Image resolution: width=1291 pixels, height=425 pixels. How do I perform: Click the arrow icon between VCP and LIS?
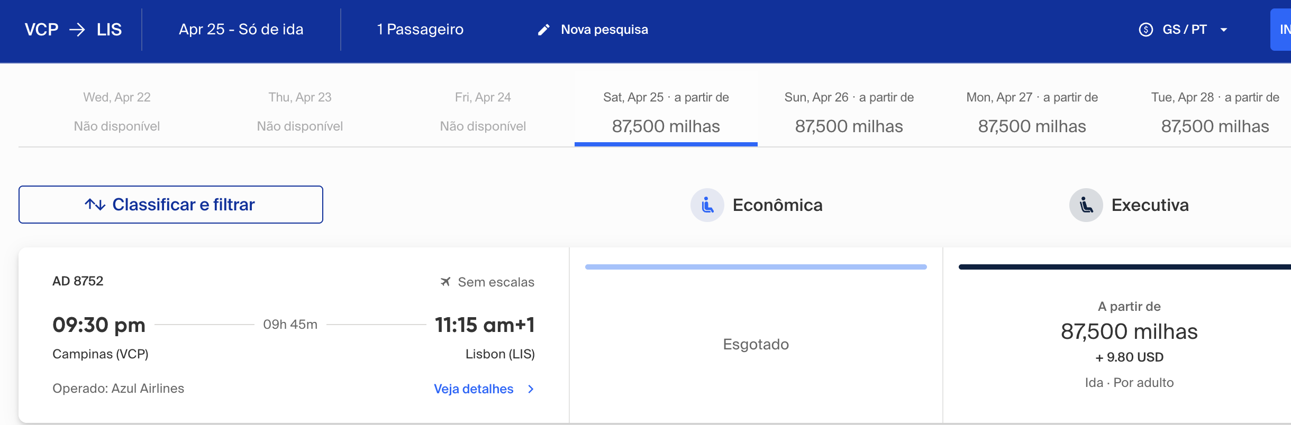77,30
